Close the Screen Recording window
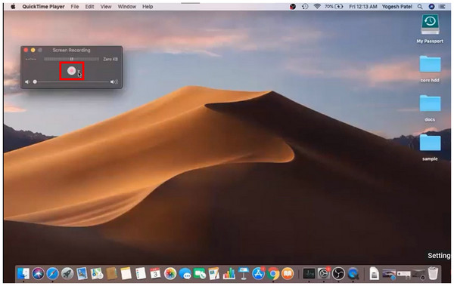 26,51
